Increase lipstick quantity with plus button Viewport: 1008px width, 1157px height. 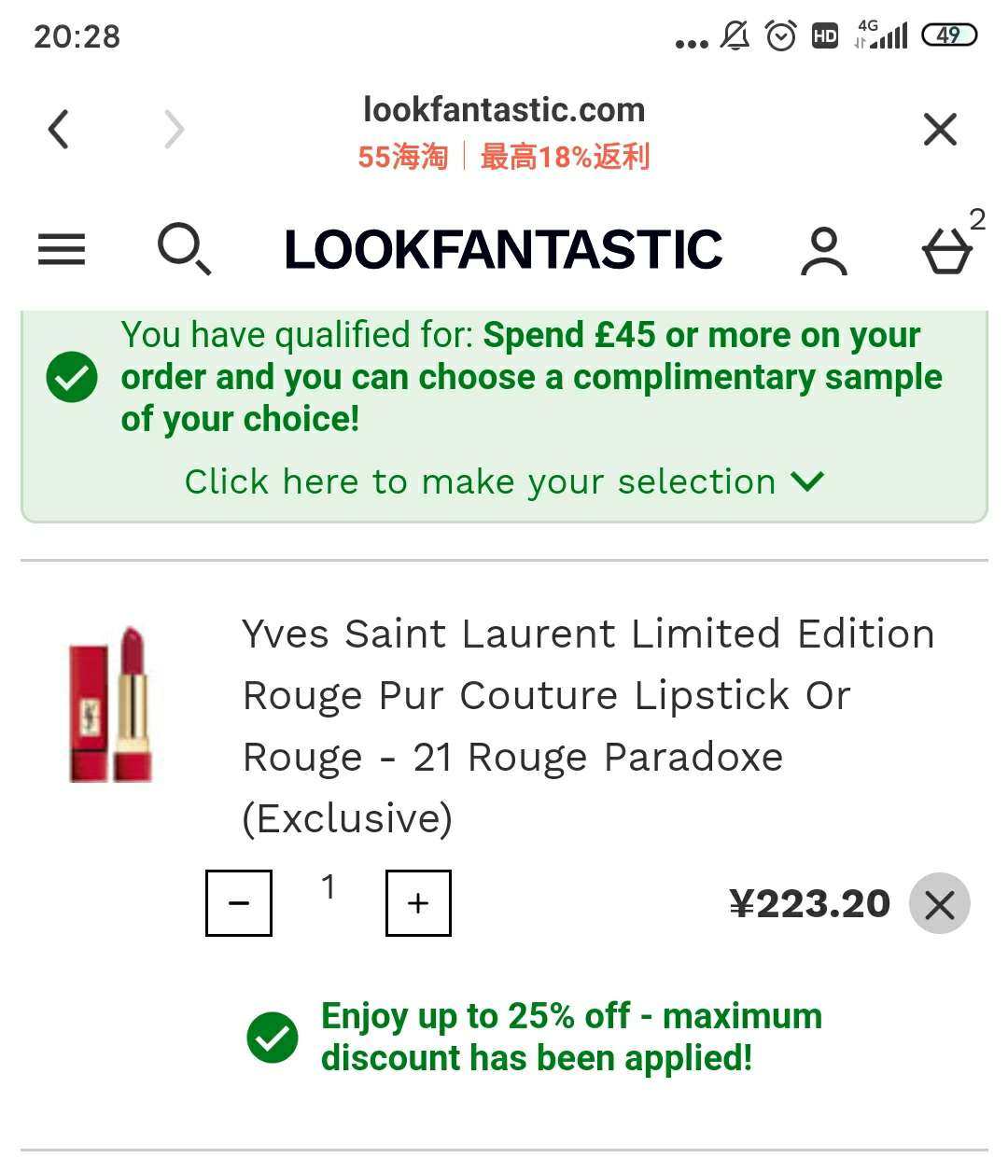pyautogui.click(x=418, y=902)
